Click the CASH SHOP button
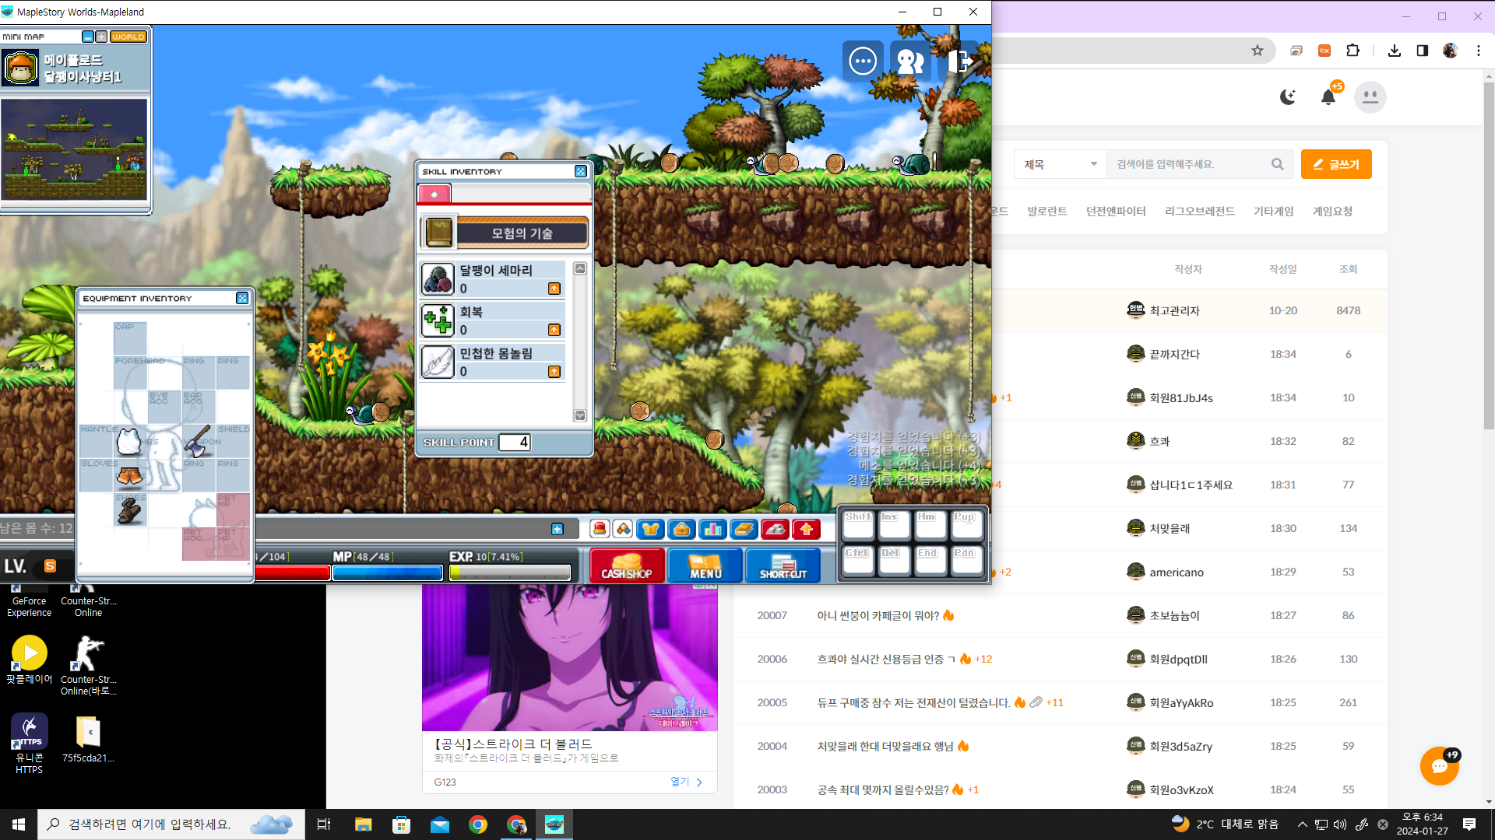The image size is (1495, 840). pos(627,565)
